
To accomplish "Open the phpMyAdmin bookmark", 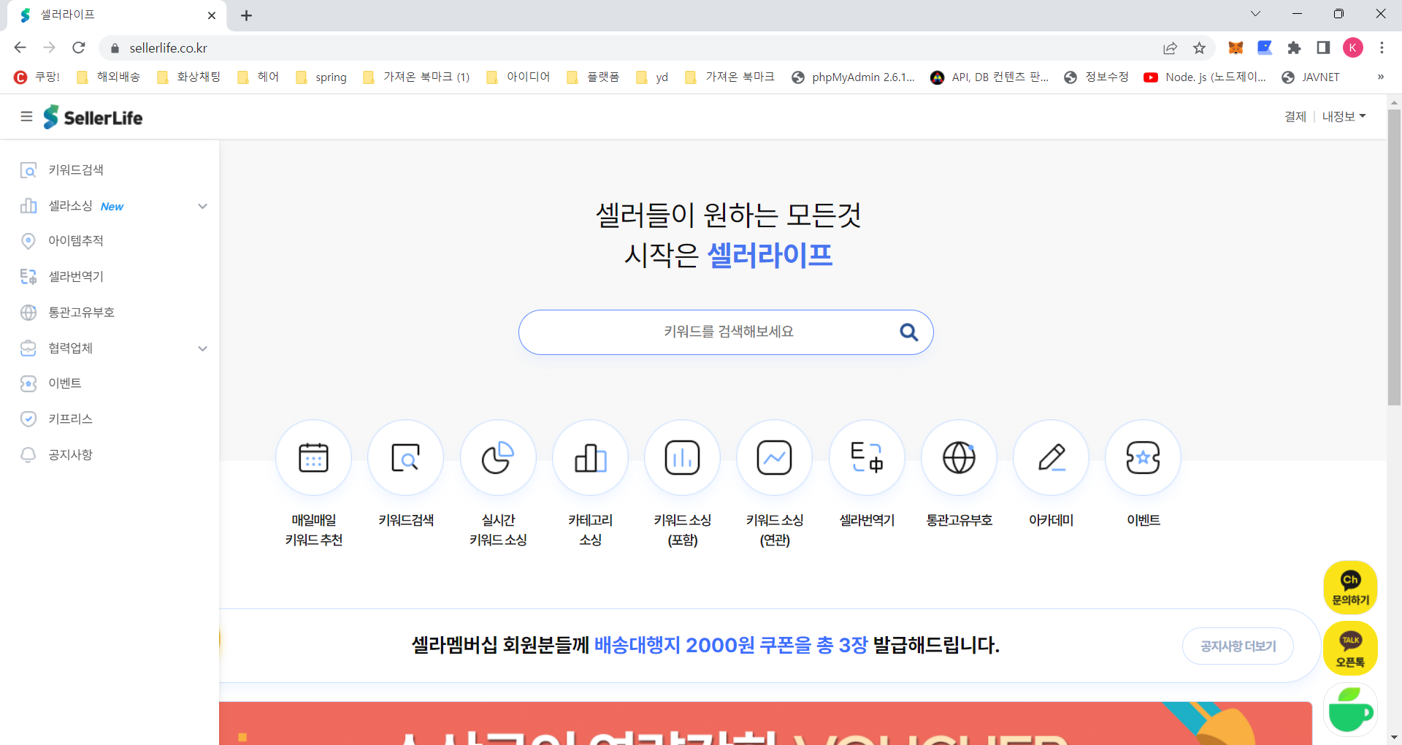I will [853, 77].
